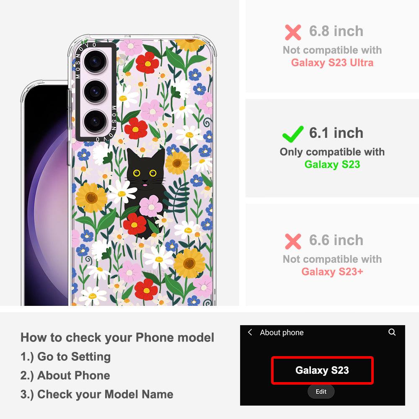Click step 1 Go to Setting
419x419 pixels.
pos(65,357)
